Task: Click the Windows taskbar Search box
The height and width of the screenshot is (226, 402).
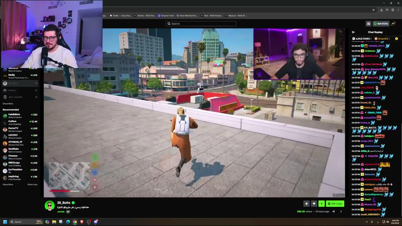Action: (x=26, y=222)
